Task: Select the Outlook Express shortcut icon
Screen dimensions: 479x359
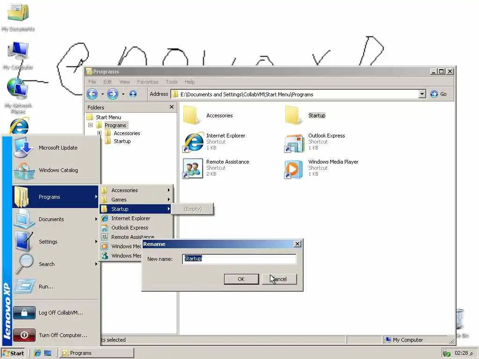Action: 294,143
